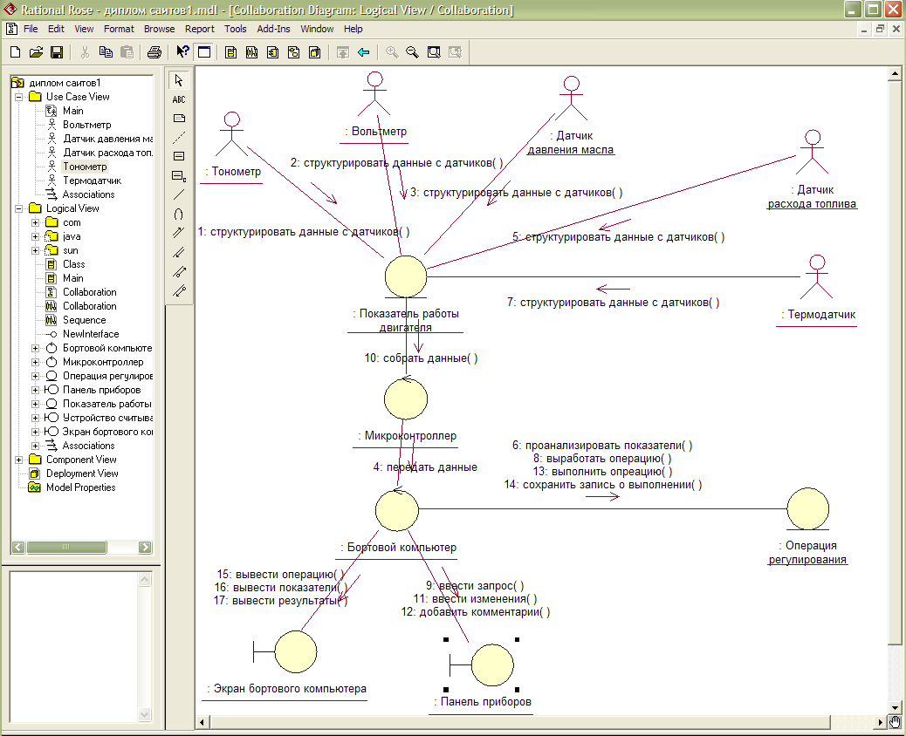Collapse the Logical View folder
The image size is (906, 736).
(18, 208)
